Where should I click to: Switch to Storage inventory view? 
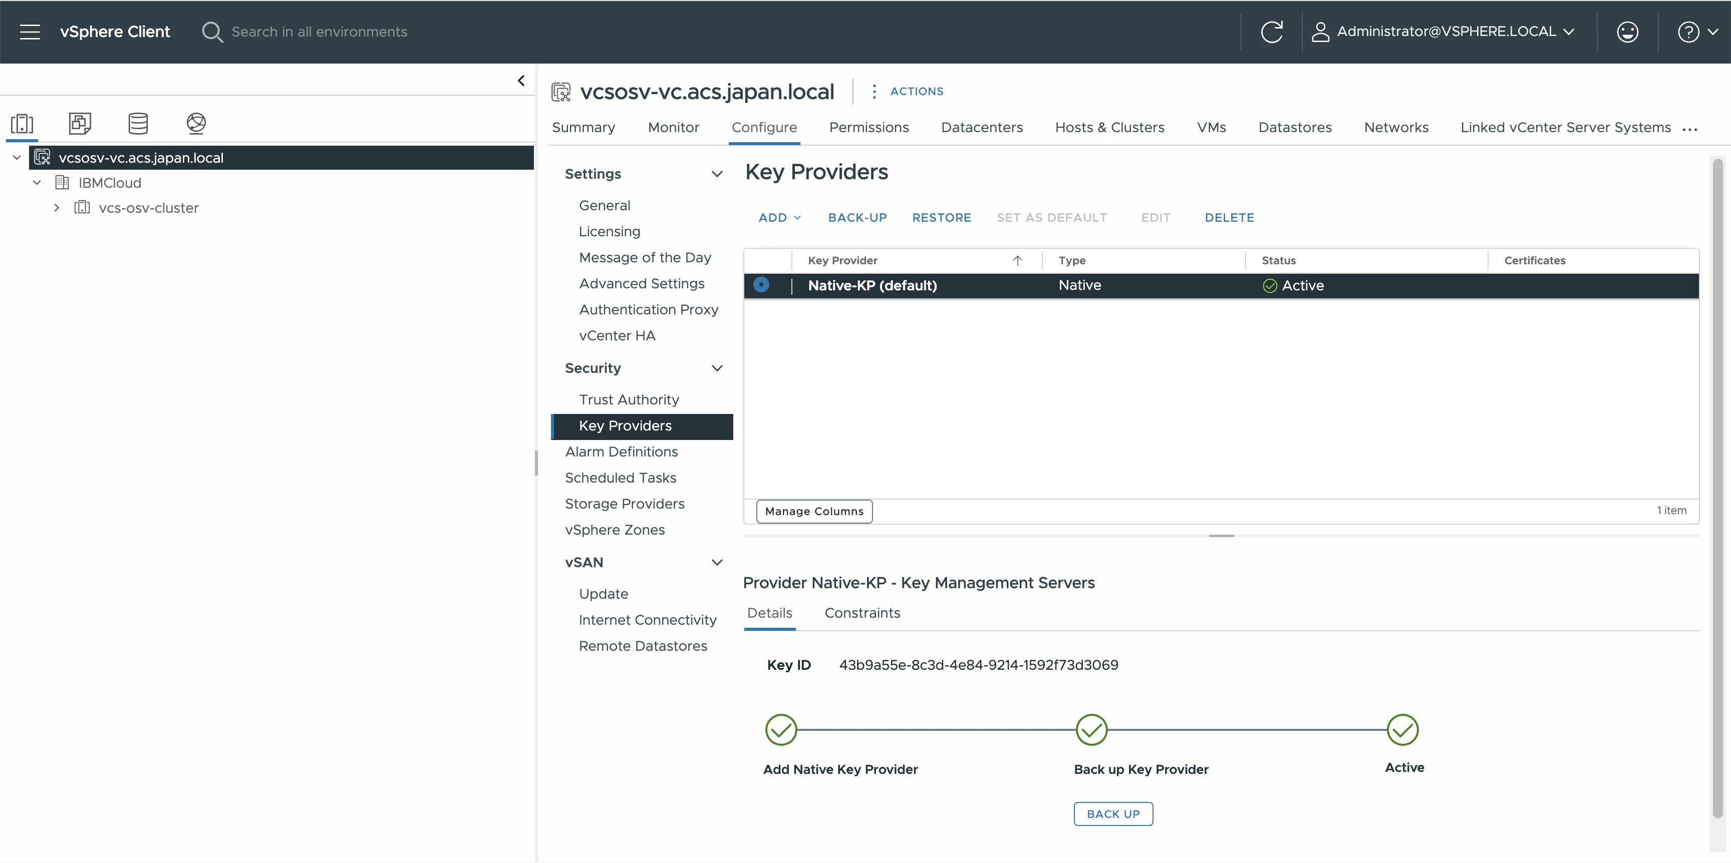pyautogui.click(x=138, y=123)
